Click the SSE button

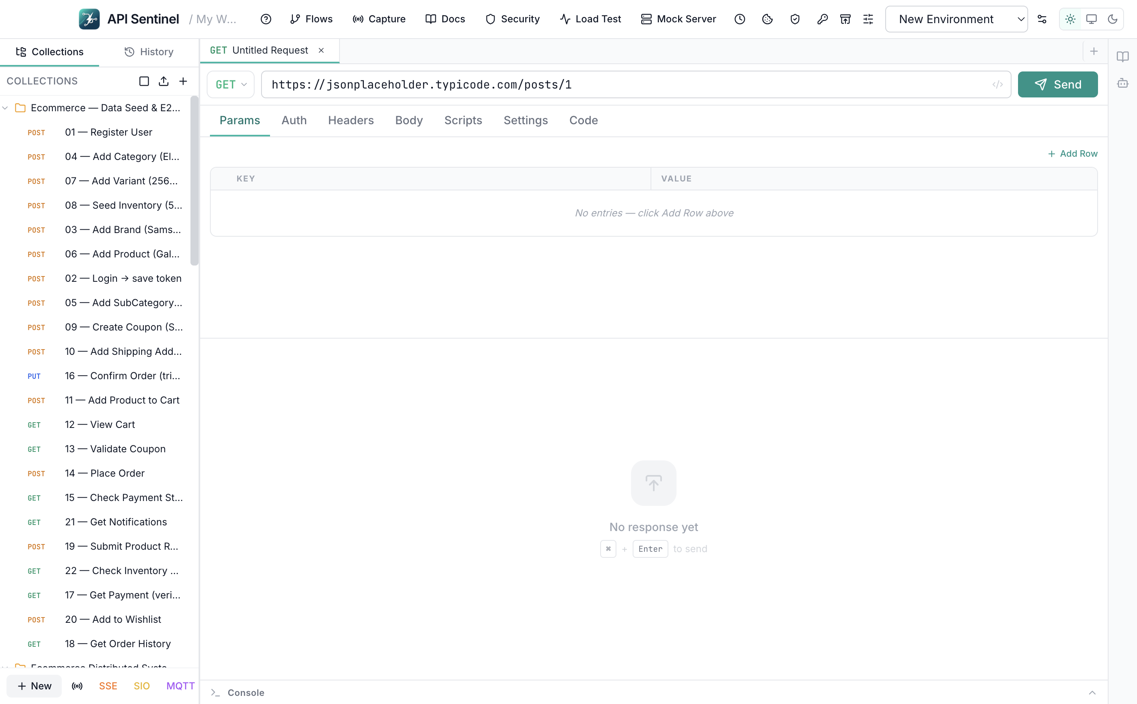tap(108, 686)
